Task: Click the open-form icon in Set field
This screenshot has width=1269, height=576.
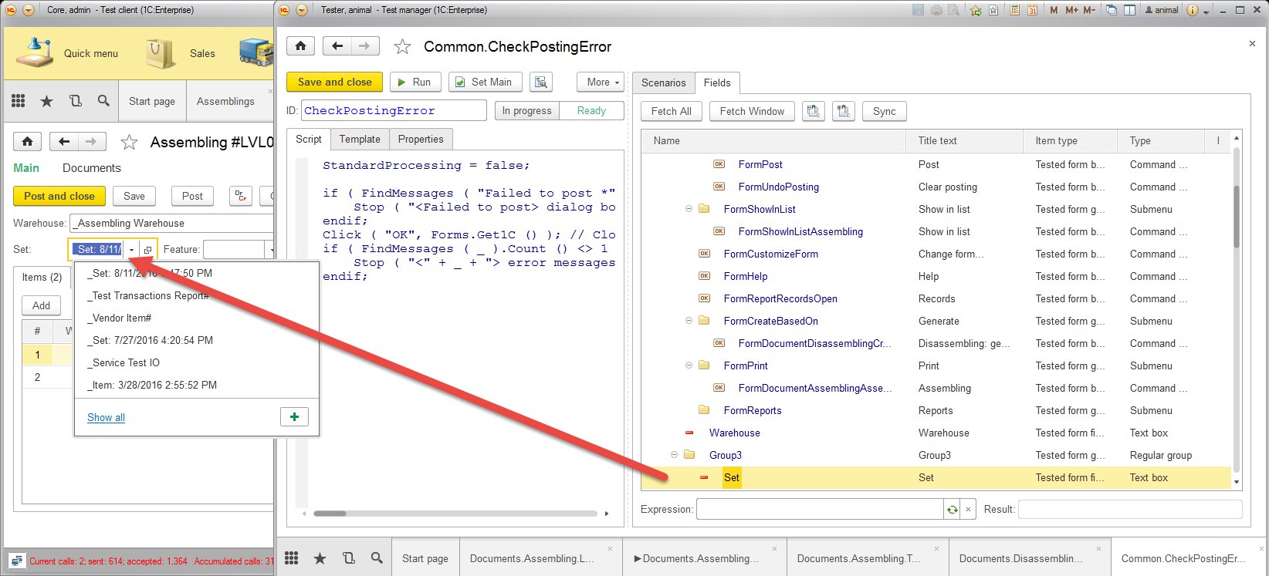Action: [x=147, y=250]
